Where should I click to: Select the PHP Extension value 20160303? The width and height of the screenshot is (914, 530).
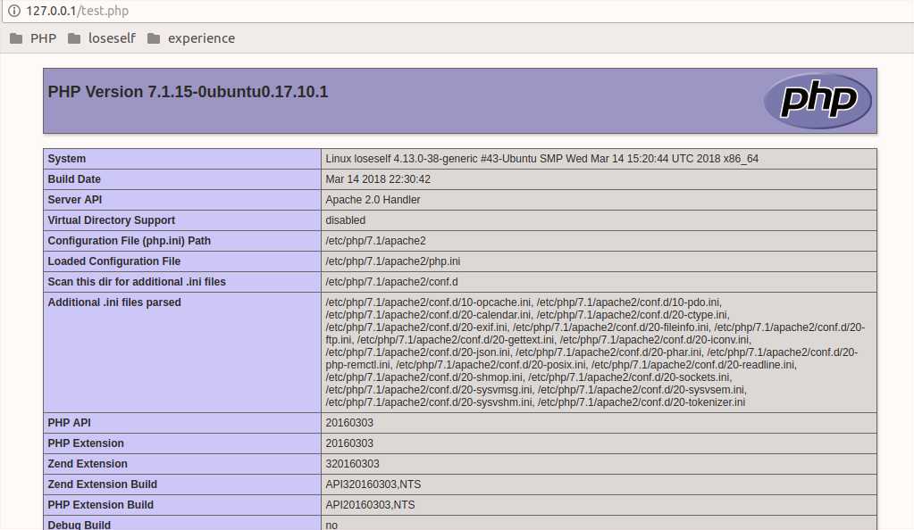click(x=349, y=443)
